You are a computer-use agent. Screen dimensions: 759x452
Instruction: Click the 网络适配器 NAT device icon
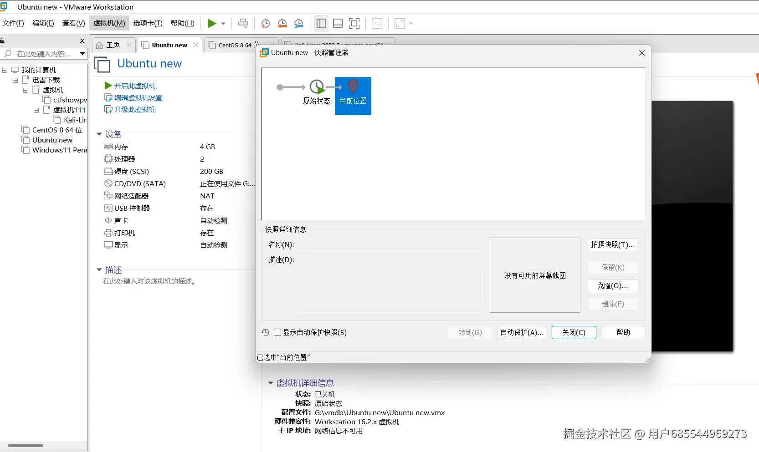click(x=108, y=196)
